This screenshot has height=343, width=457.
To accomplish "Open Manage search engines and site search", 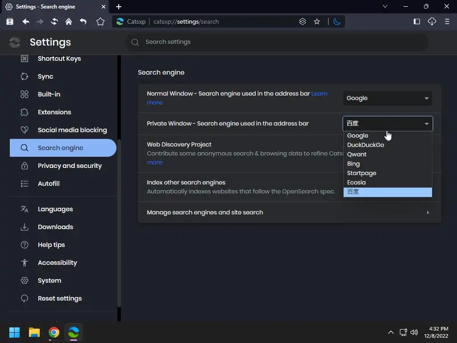I will click(289, 212).
